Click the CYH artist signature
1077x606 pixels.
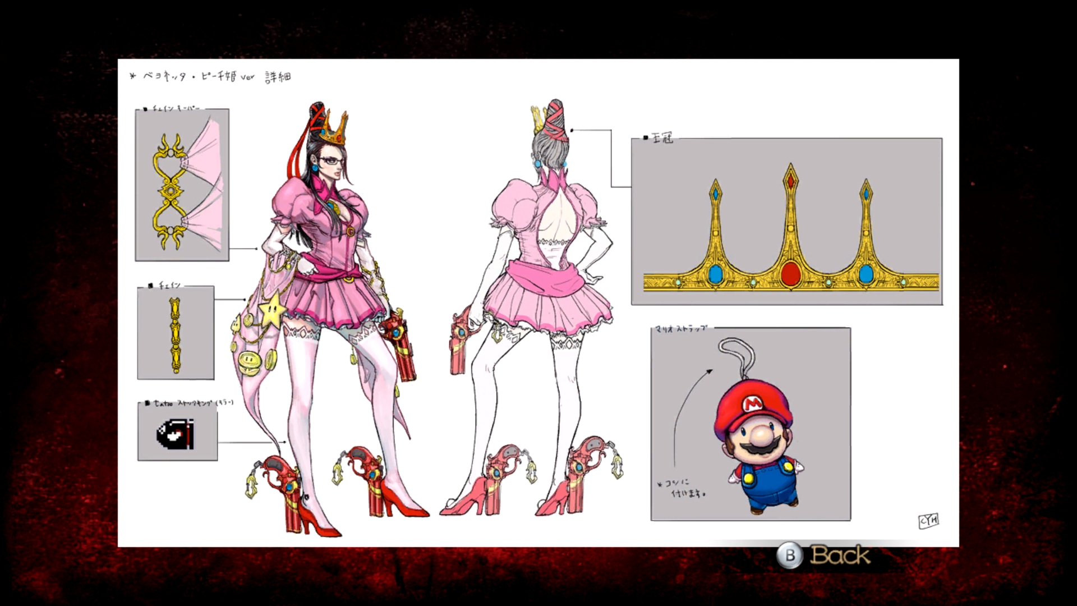[928, 521]
